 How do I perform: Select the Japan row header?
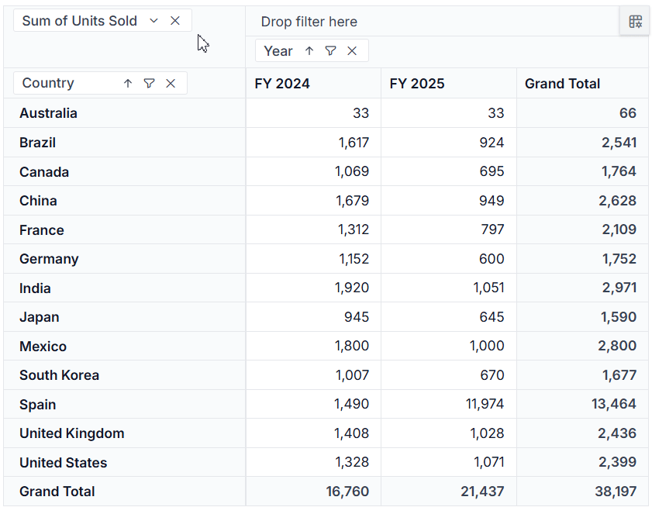(x=124, y=317)
